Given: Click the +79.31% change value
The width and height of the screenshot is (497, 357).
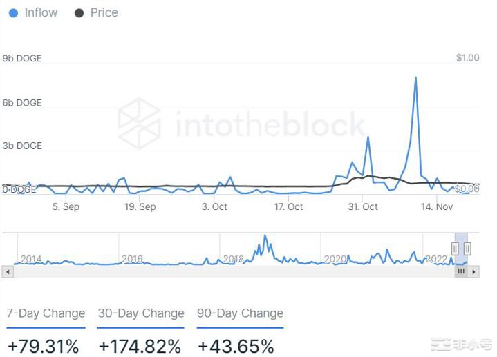Looking at the screenshot, I should click(x=43, y=345).
